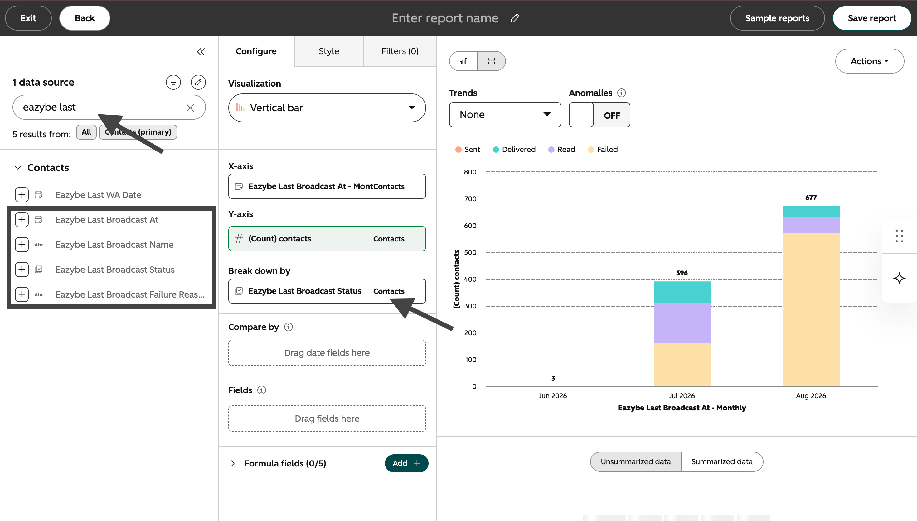Open X-axis Eazybe Last Broadcast At field options
This screenshot has width=917, height=521.
click(x=327, y=186)
